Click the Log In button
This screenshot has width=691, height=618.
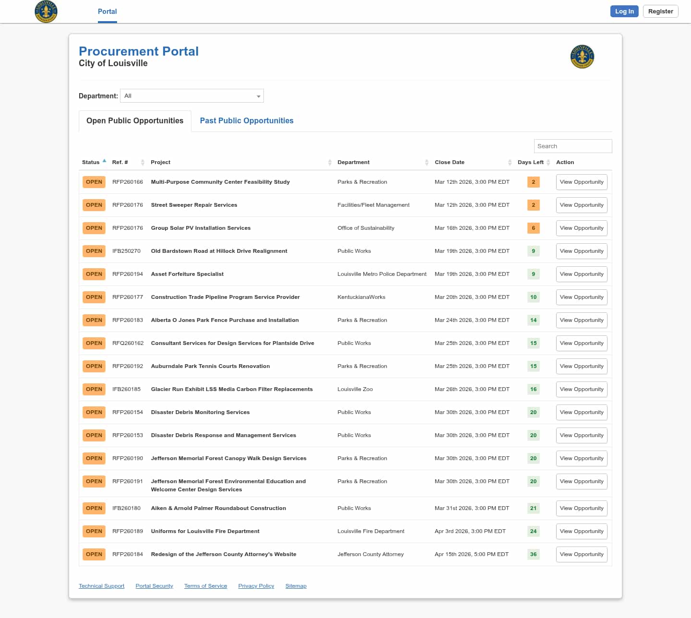(x=624, y=12)
